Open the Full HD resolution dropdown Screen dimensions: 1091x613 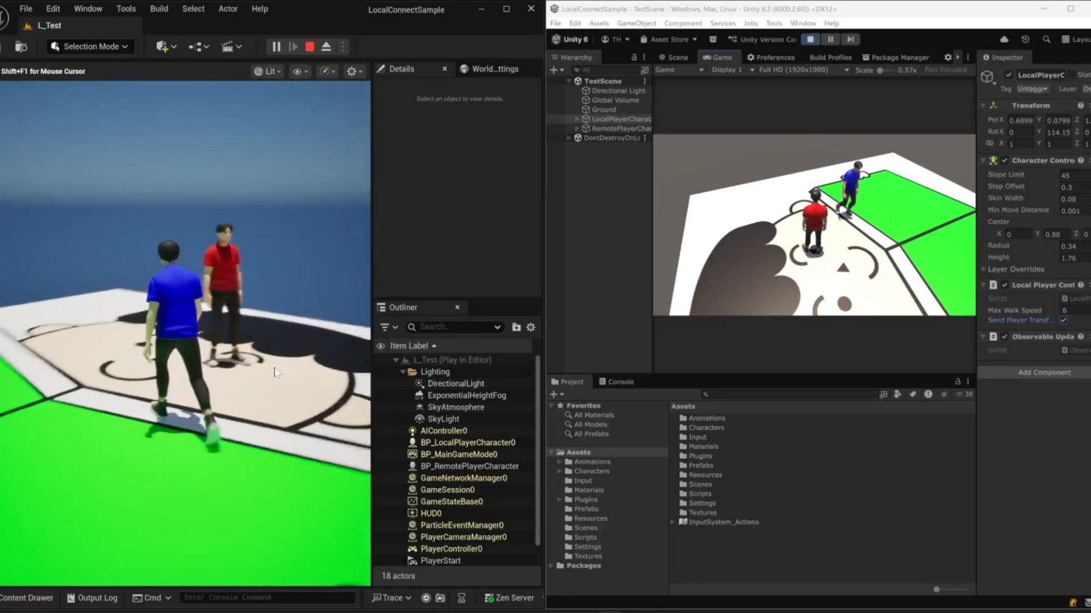[803, 70]
